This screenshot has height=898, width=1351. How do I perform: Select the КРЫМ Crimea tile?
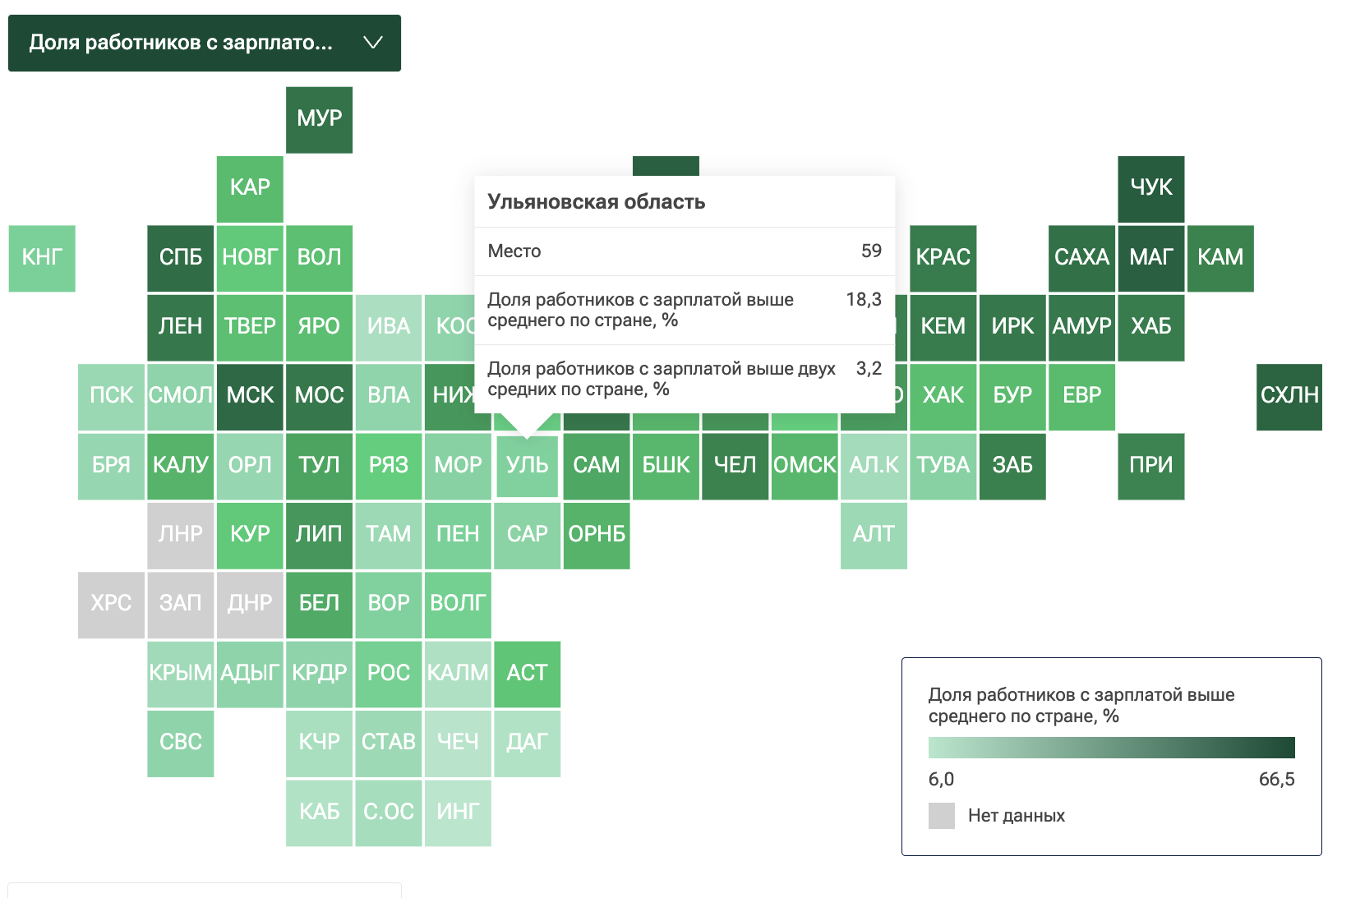pos(181,675)
